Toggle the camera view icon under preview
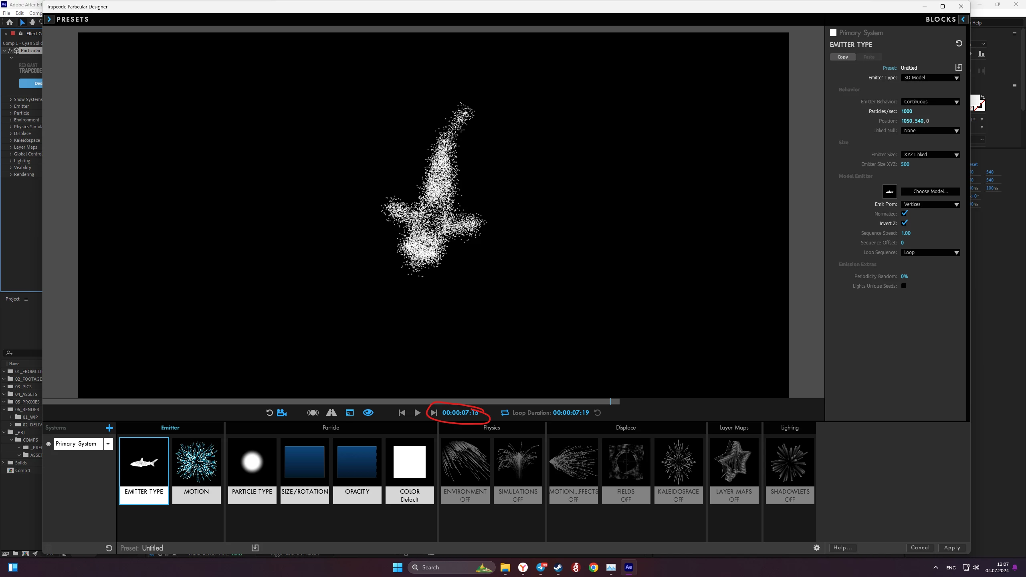Image resolution: width=1026 pixels, height=577 pixels. [x=282, y=413]
